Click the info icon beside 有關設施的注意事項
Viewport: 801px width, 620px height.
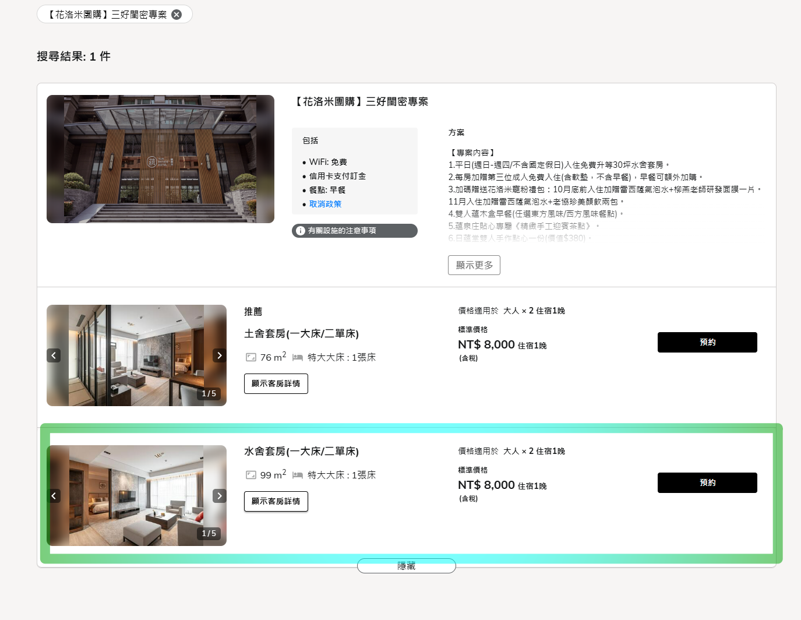click(x=301, y=231)
